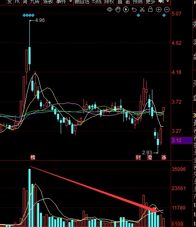Click the 榜 event marker below chart
Image resolution: width=196 pixels, height=227 pixels.
(33, 157)
